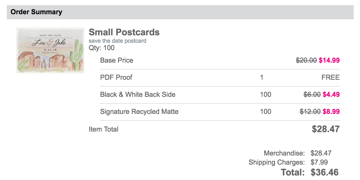The width and height of the screenshot is (360, 180).
Task: Click the discounted $14.99 base price
Action: (329, 60)
